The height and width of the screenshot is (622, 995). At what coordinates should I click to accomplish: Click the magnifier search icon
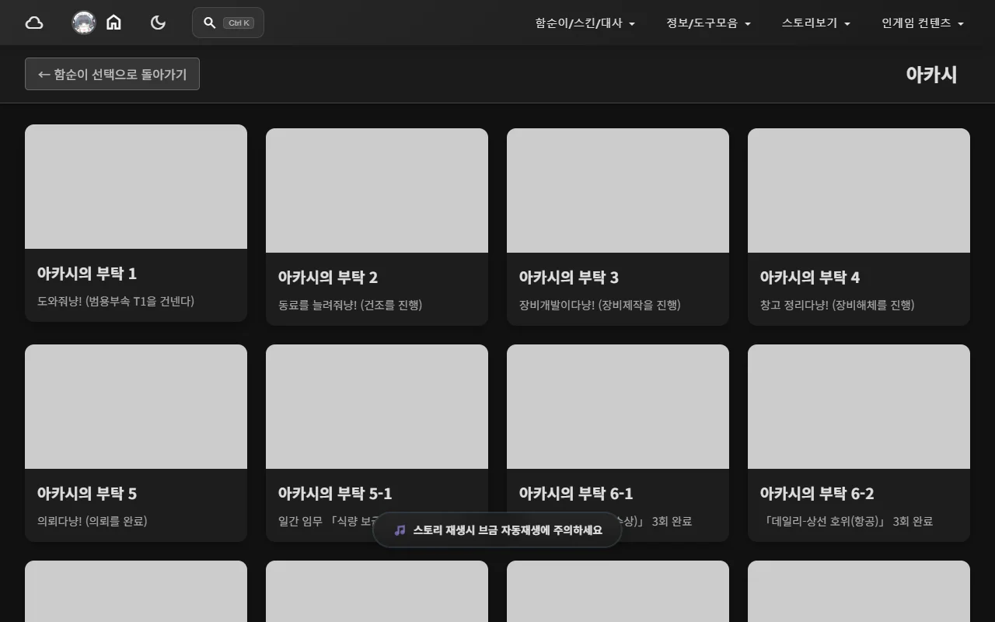tap(209, 23)
